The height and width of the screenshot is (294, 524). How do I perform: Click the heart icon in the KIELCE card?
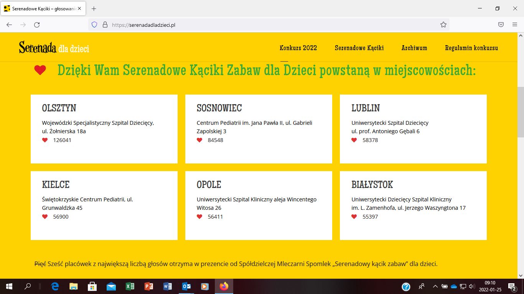45,217
